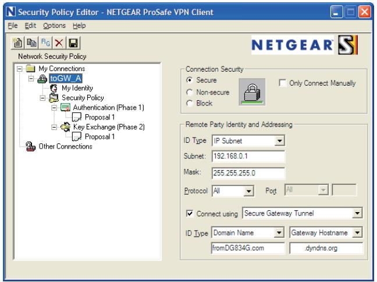Click the My Connections folder icon
This screenshot has height=282, width=377.
pos(30,68)
